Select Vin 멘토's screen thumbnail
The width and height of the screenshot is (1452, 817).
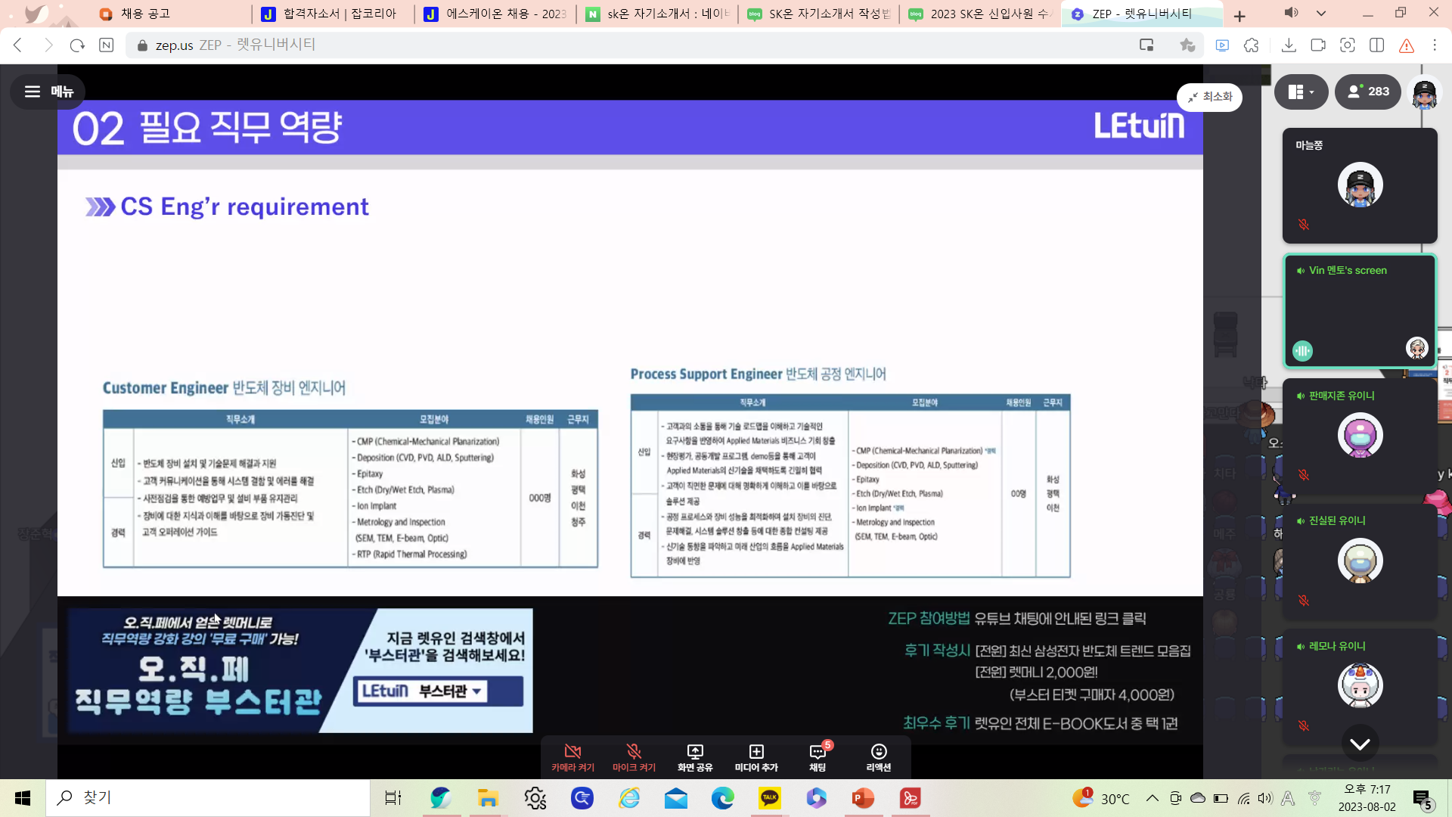[1359, 311]
